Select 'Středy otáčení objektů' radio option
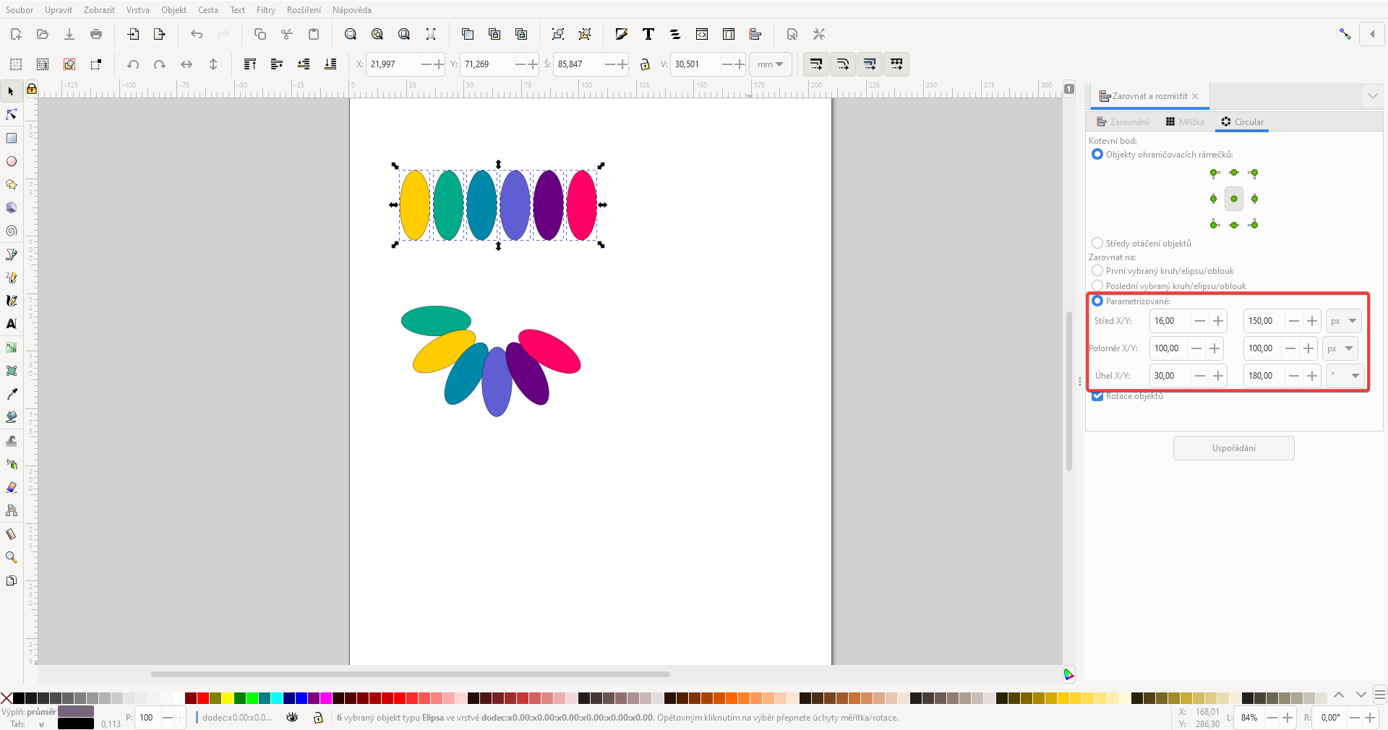This screenshot has width=1388, height=730. click(x=1098, y=244)
